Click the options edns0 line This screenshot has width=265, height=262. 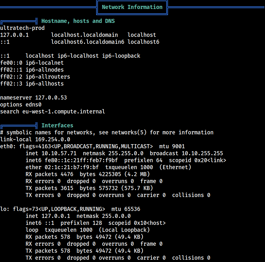(21, 104)
